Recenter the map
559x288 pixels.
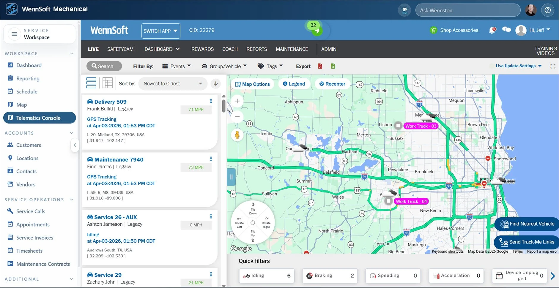click(x=333, y=84)
